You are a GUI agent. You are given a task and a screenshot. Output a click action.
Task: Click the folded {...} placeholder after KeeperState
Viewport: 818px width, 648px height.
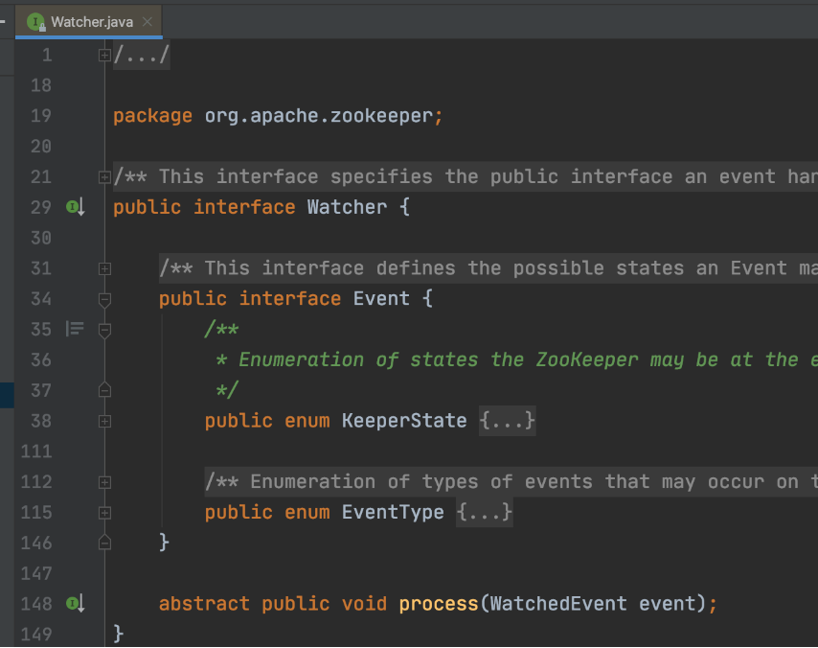507,421
